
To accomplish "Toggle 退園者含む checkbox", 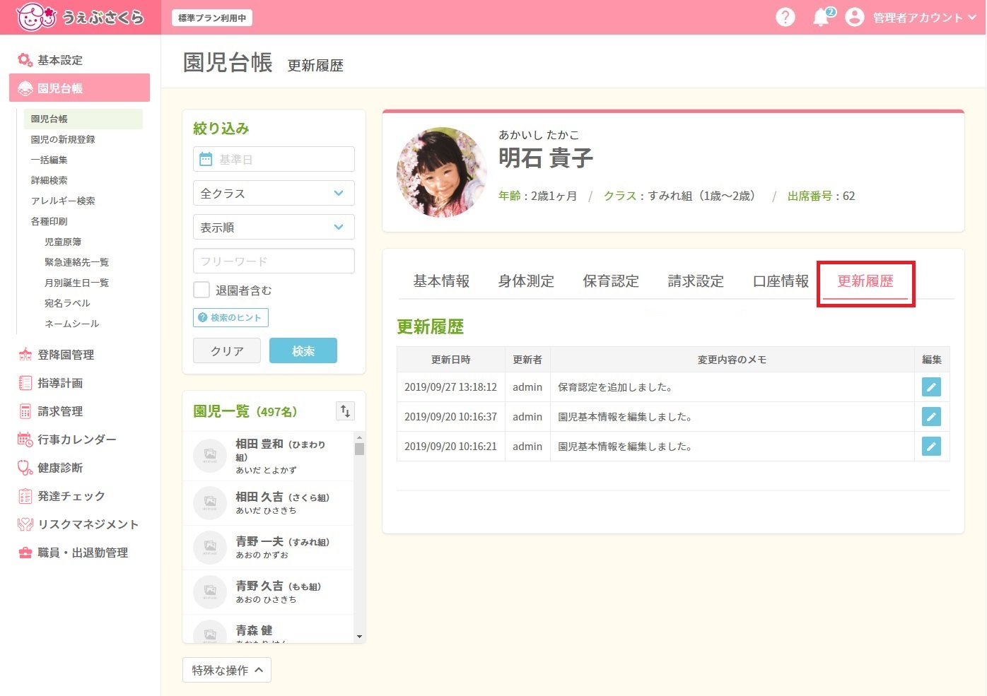I will 202,290.
